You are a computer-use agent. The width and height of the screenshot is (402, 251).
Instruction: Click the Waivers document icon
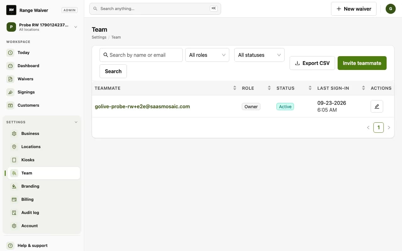[x=10, y=79]
